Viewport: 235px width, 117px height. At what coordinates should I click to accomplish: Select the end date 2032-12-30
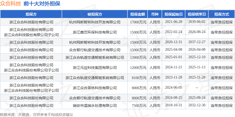(x=197, y=105)
